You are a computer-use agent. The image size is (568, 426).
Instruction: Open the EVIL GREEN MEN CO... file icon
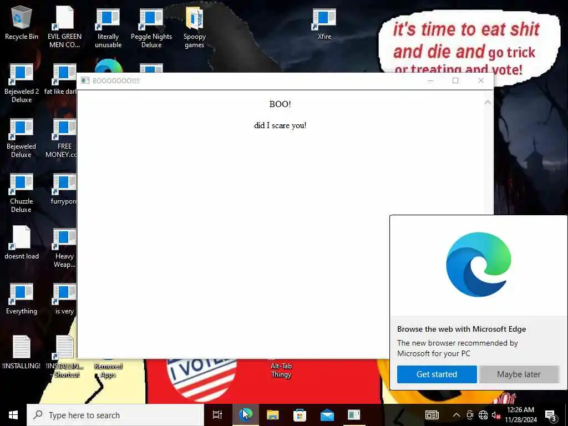click(64, 27)
